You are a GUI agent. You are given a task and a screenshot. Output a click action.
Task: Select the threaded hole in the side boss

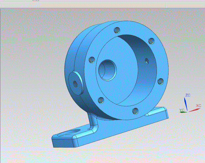(x=75, y=84)
